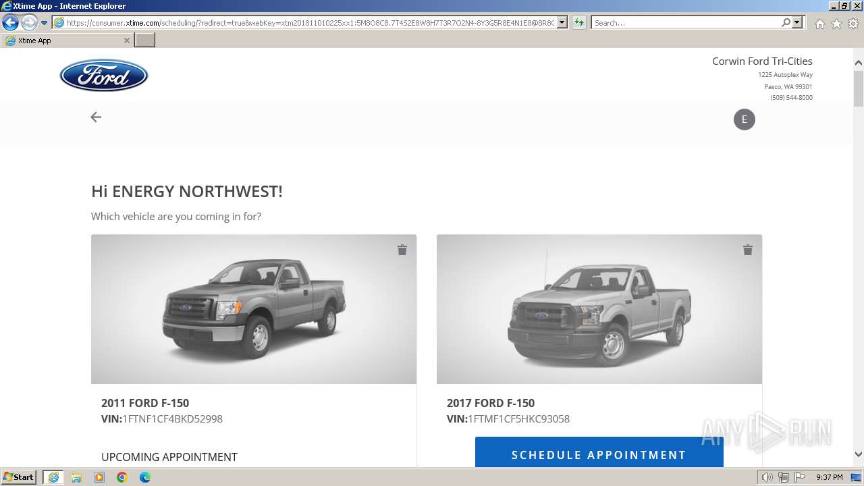Open Favorites star
Screen dimensions: 864x486
836,24
